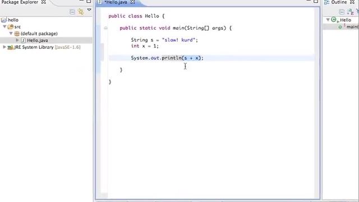359x202 pixels.
Task: Click 'out' in the println statement
Action: tap(155, 58)
